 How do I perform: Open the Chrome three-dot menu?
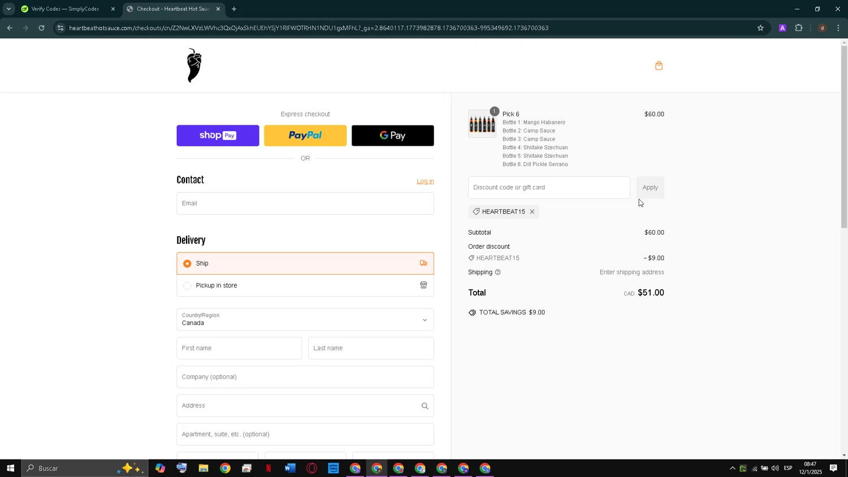click(838, 28)
